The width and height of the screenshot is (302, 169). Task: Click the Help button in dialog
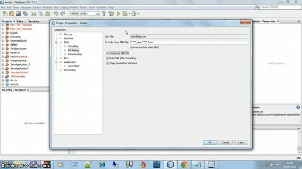(241, 142)
